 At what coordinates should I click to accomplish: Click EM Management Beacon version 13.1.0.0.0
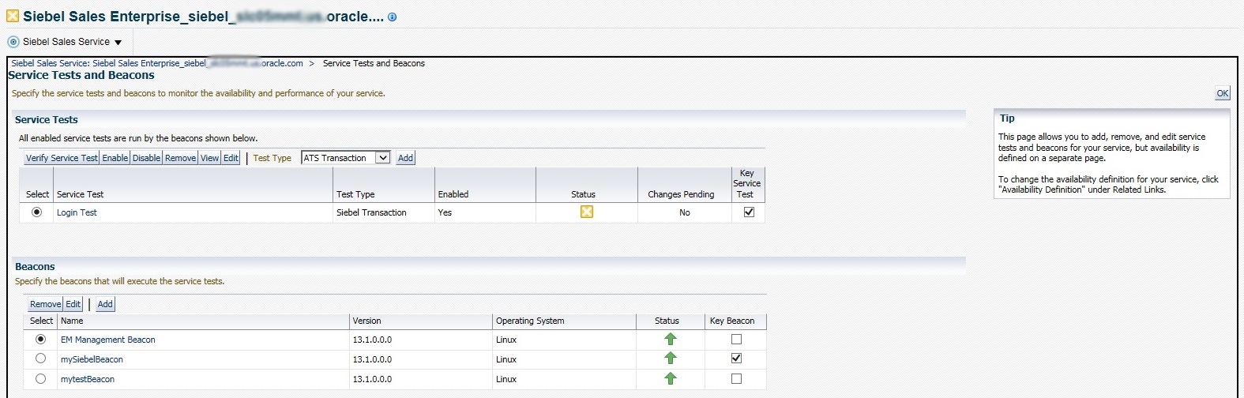pyautogui.click(x=372, y=340)
